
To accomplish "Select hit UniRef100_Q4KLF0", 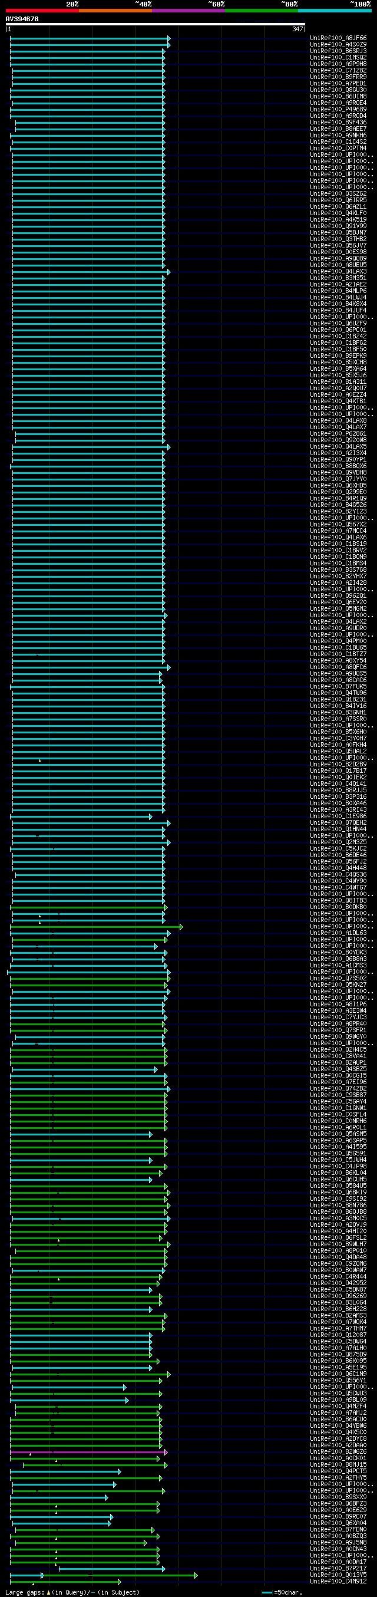I will 338,213.
